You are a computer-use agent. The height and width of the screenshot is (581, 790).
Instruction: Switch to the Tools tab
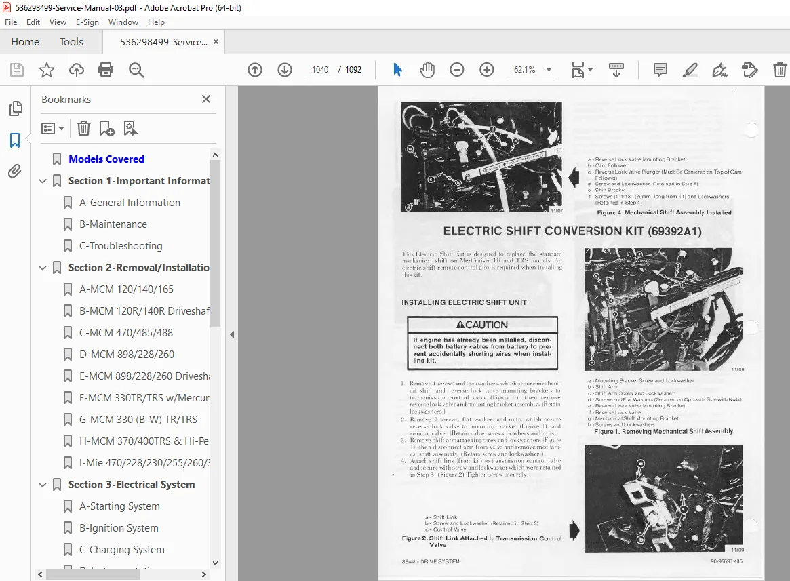[x=72, y=42]
